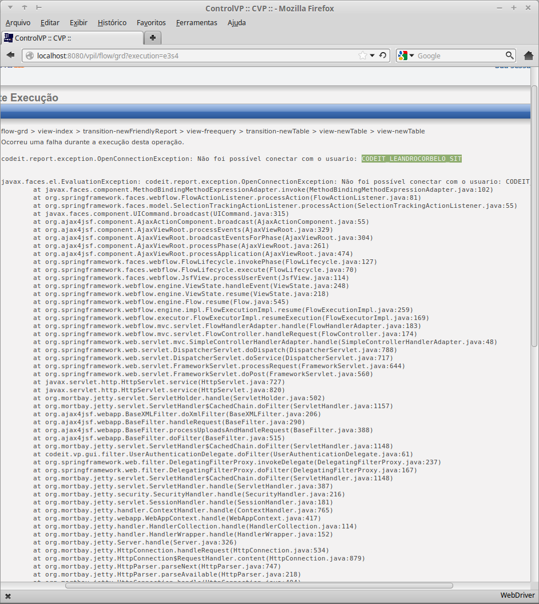Open the Ajuda menu
The height and width of the screenshot is (604, 539).
(x=237, y=23)
